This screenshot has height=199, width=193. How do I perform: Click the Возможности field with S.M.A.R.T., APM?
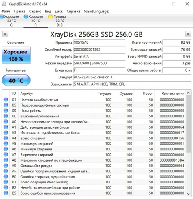pos(132,84)
